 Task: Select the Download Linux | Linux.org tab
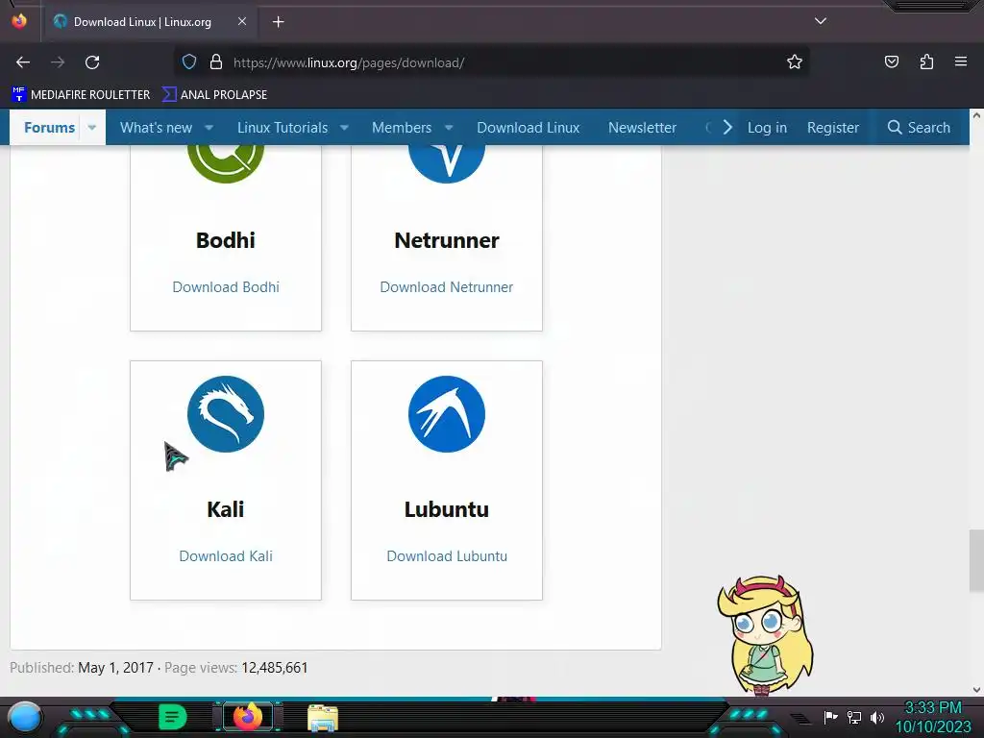tap(151, 22)
